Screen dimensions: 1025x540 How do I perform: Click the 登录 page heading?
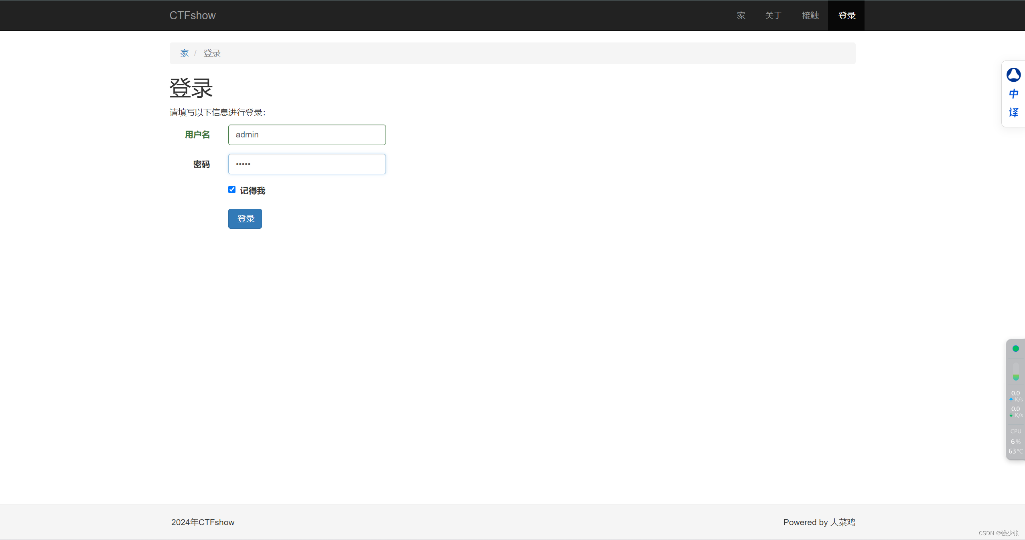[191, 88]
